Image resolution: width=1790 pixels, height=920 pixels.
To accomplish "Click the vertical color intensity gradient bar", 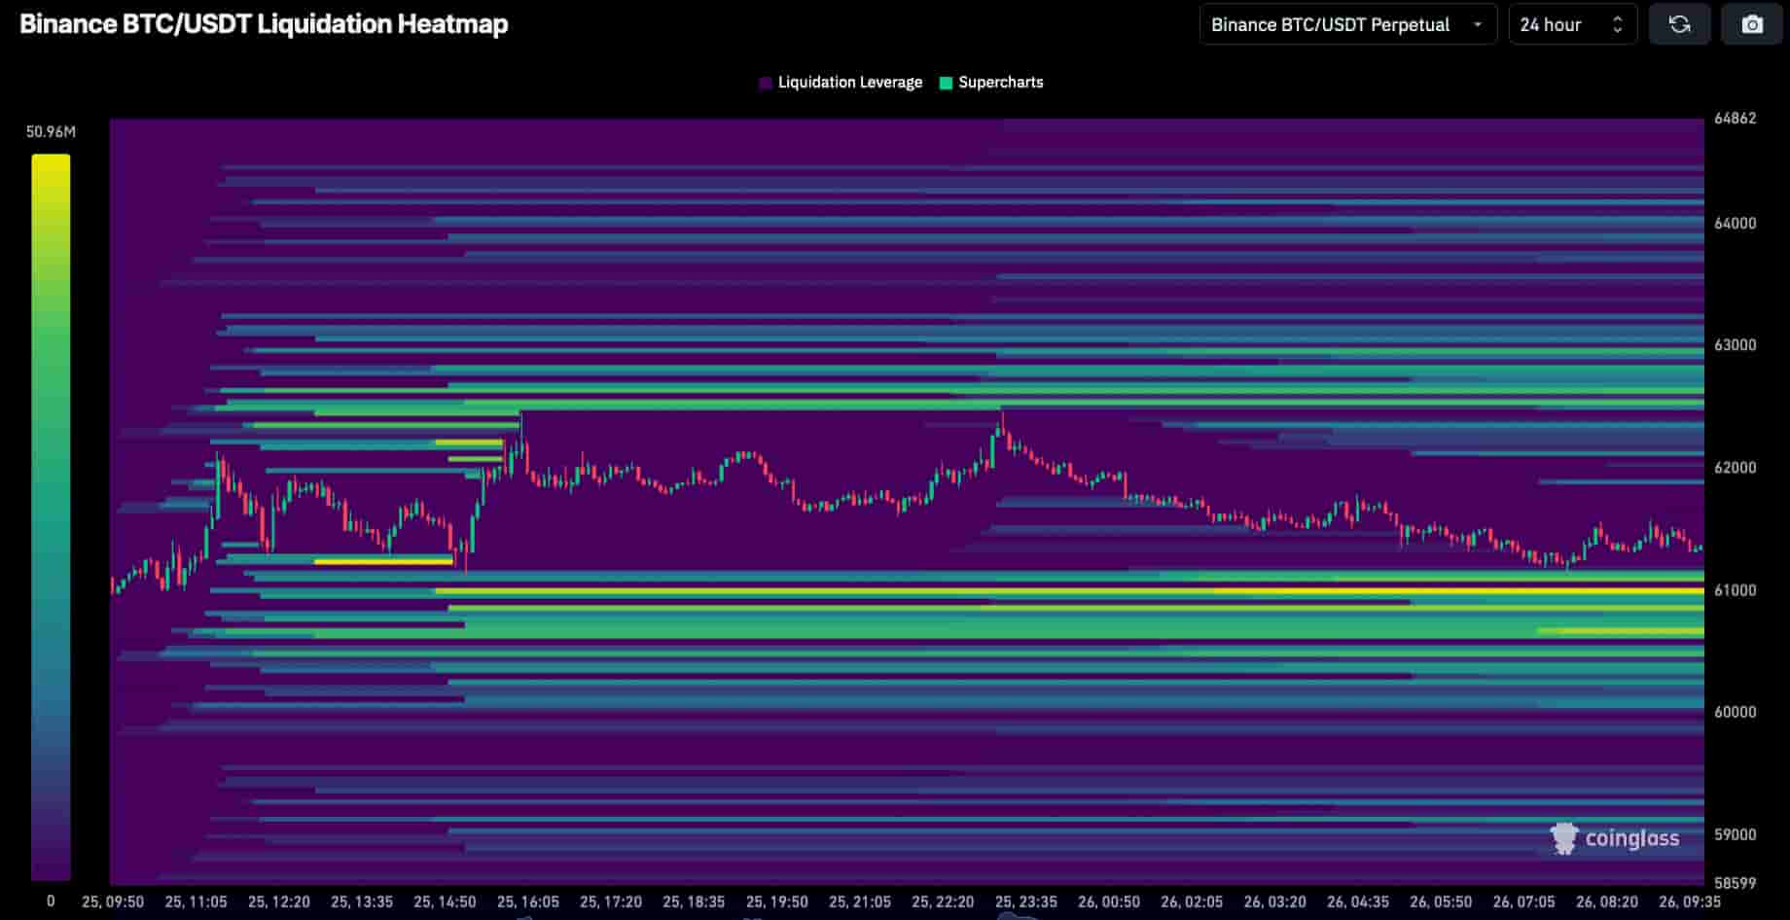I will tap(51, 515).
